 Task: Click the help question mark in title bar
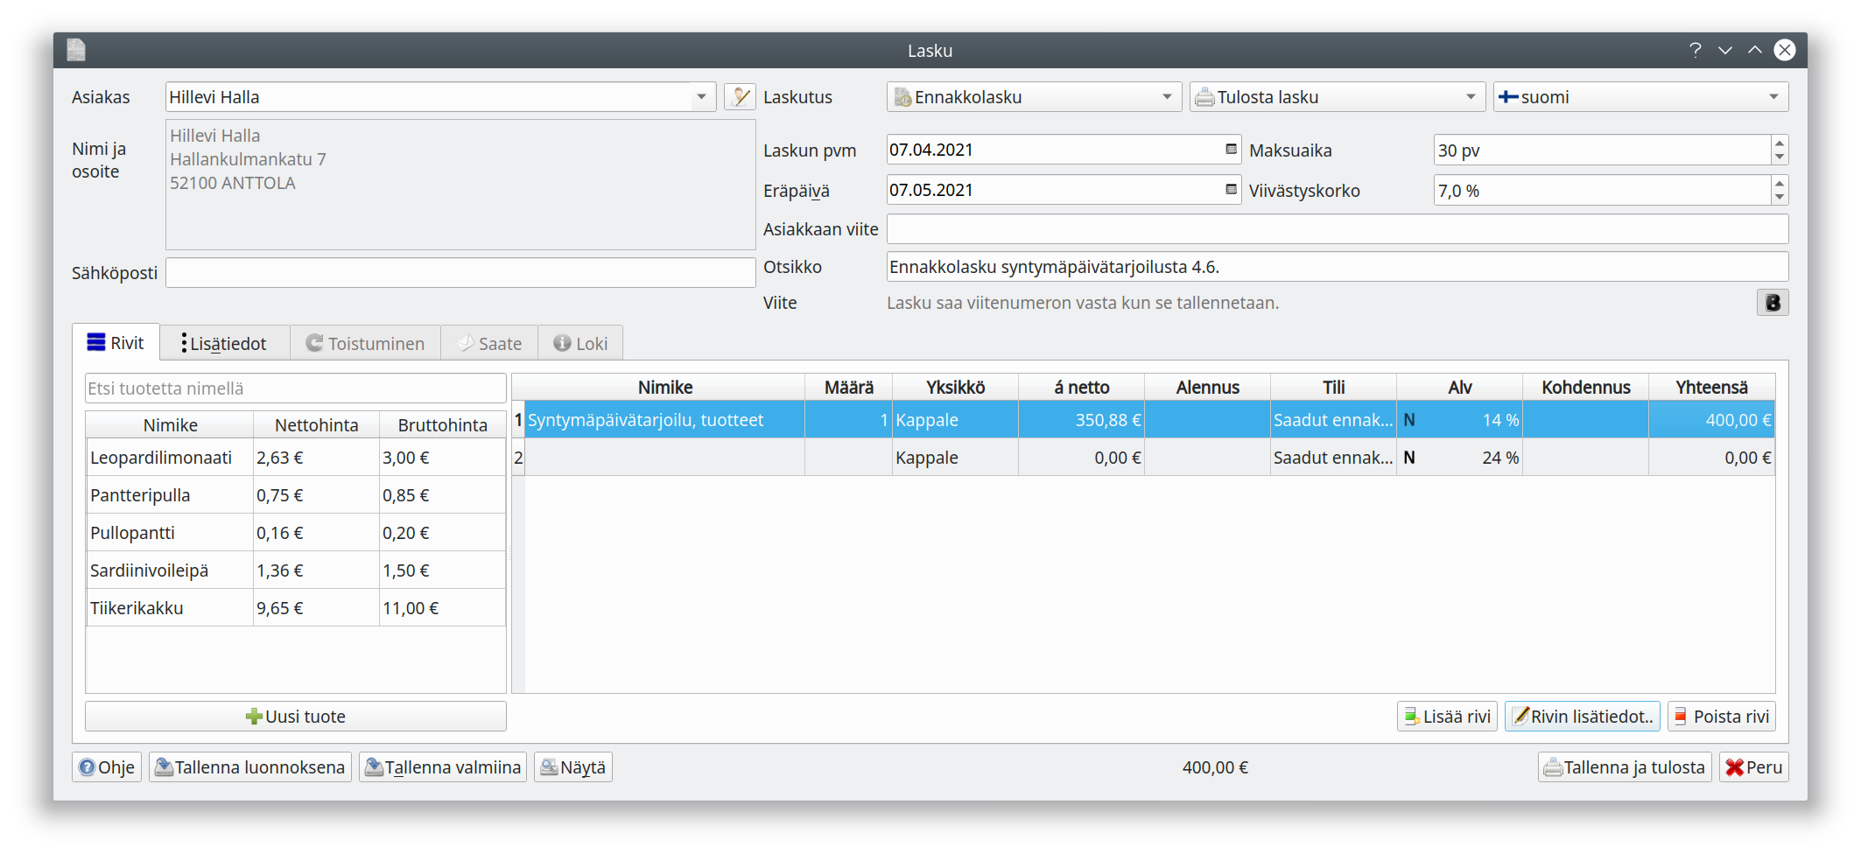point(1695,50)
